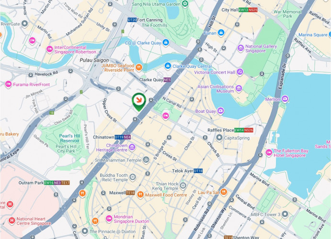Click the Clarke Quay NE5 station label
331x239 pixels.
pos(155,80)
